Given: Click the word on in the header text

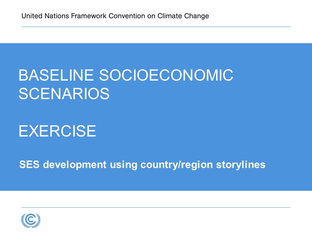Looking at the screenshot, I should click(151, 16).
